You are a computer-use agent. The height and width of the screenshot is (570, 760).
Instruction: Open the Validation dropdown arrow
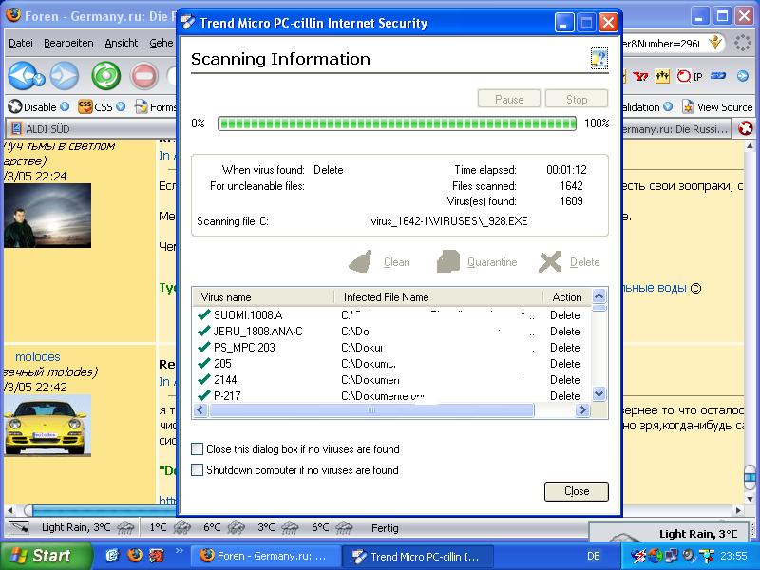[x=668, y=106]
